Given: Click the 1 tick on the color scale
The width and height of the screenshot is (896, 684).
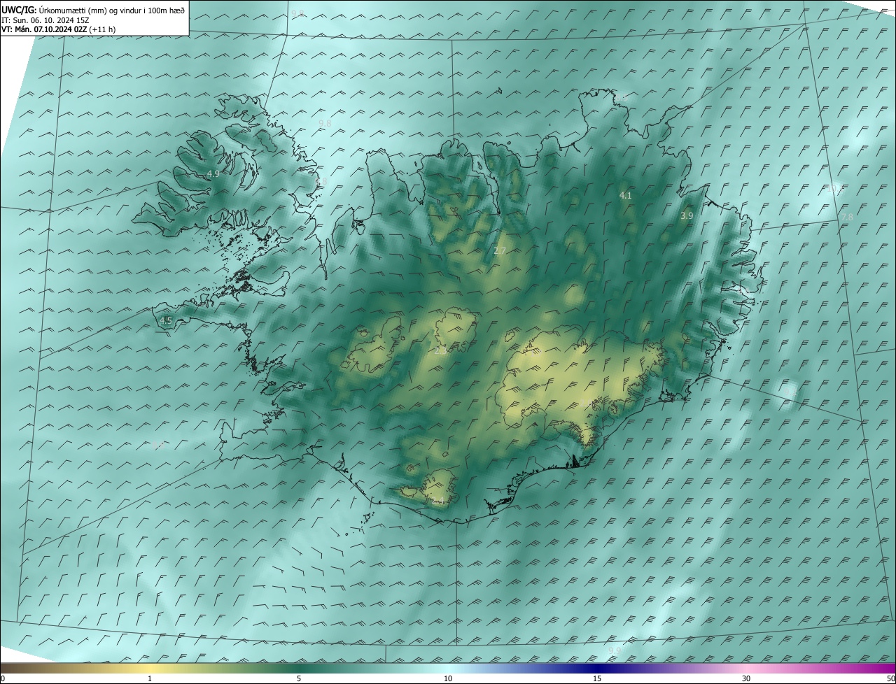Looking at the screenshot, I should [x=150, y=679].
